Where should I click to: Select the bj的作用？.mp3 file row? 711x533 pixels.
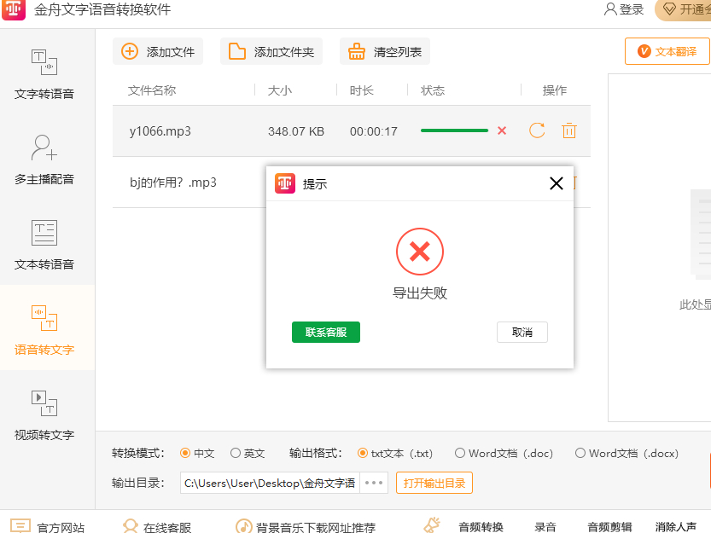(189, 182)
